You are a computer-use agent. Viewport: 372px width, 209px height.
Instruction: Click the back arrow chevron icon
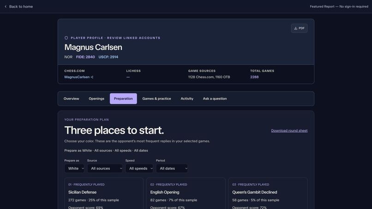point(6,6)
